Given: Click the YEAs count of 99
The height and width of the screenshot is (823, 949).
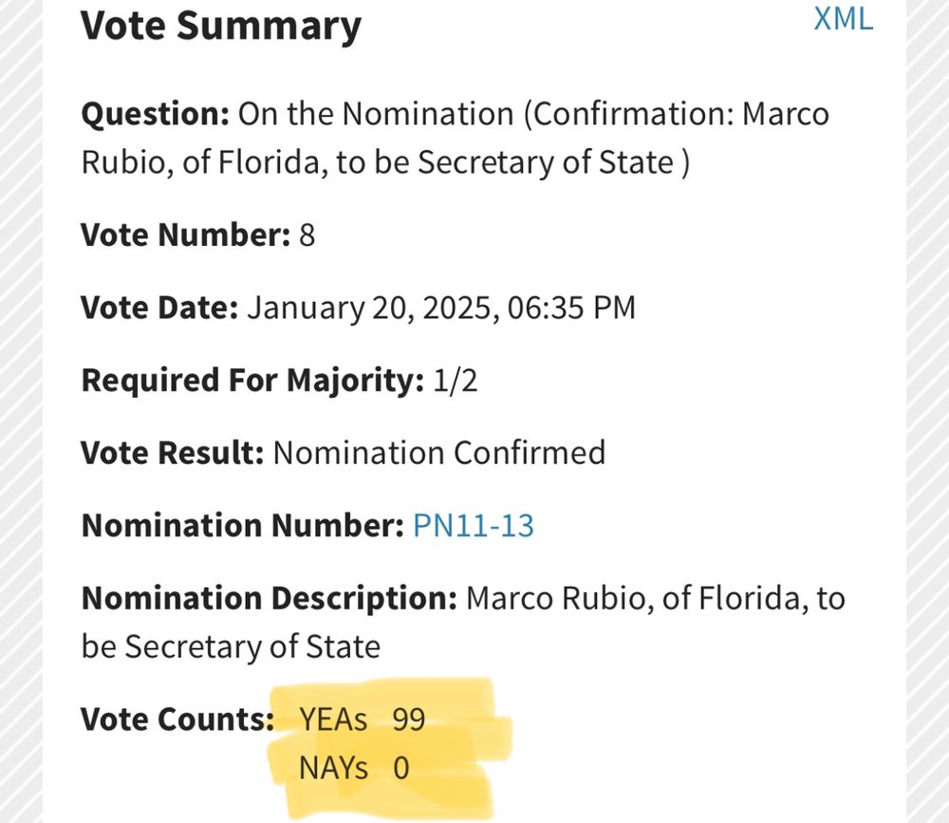Looking at the screenshot, I should pyautogui.click(x=408, y=720).
